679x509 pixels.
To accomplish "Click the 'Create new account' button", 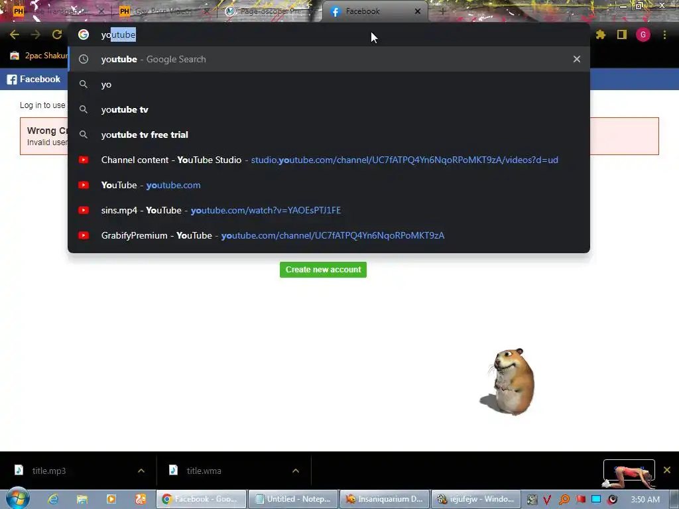I will [x=323, y=269].
